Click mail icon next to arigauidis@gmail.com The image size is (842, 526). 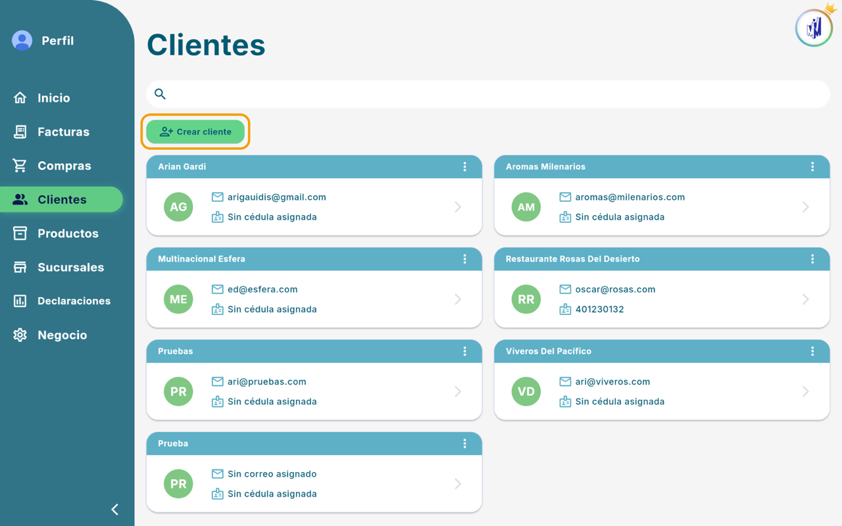click(x=218, y=197)
